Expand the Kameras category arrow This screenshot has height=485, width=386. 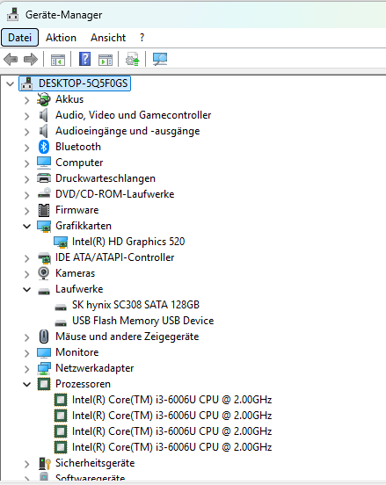(x=27, y=274)
